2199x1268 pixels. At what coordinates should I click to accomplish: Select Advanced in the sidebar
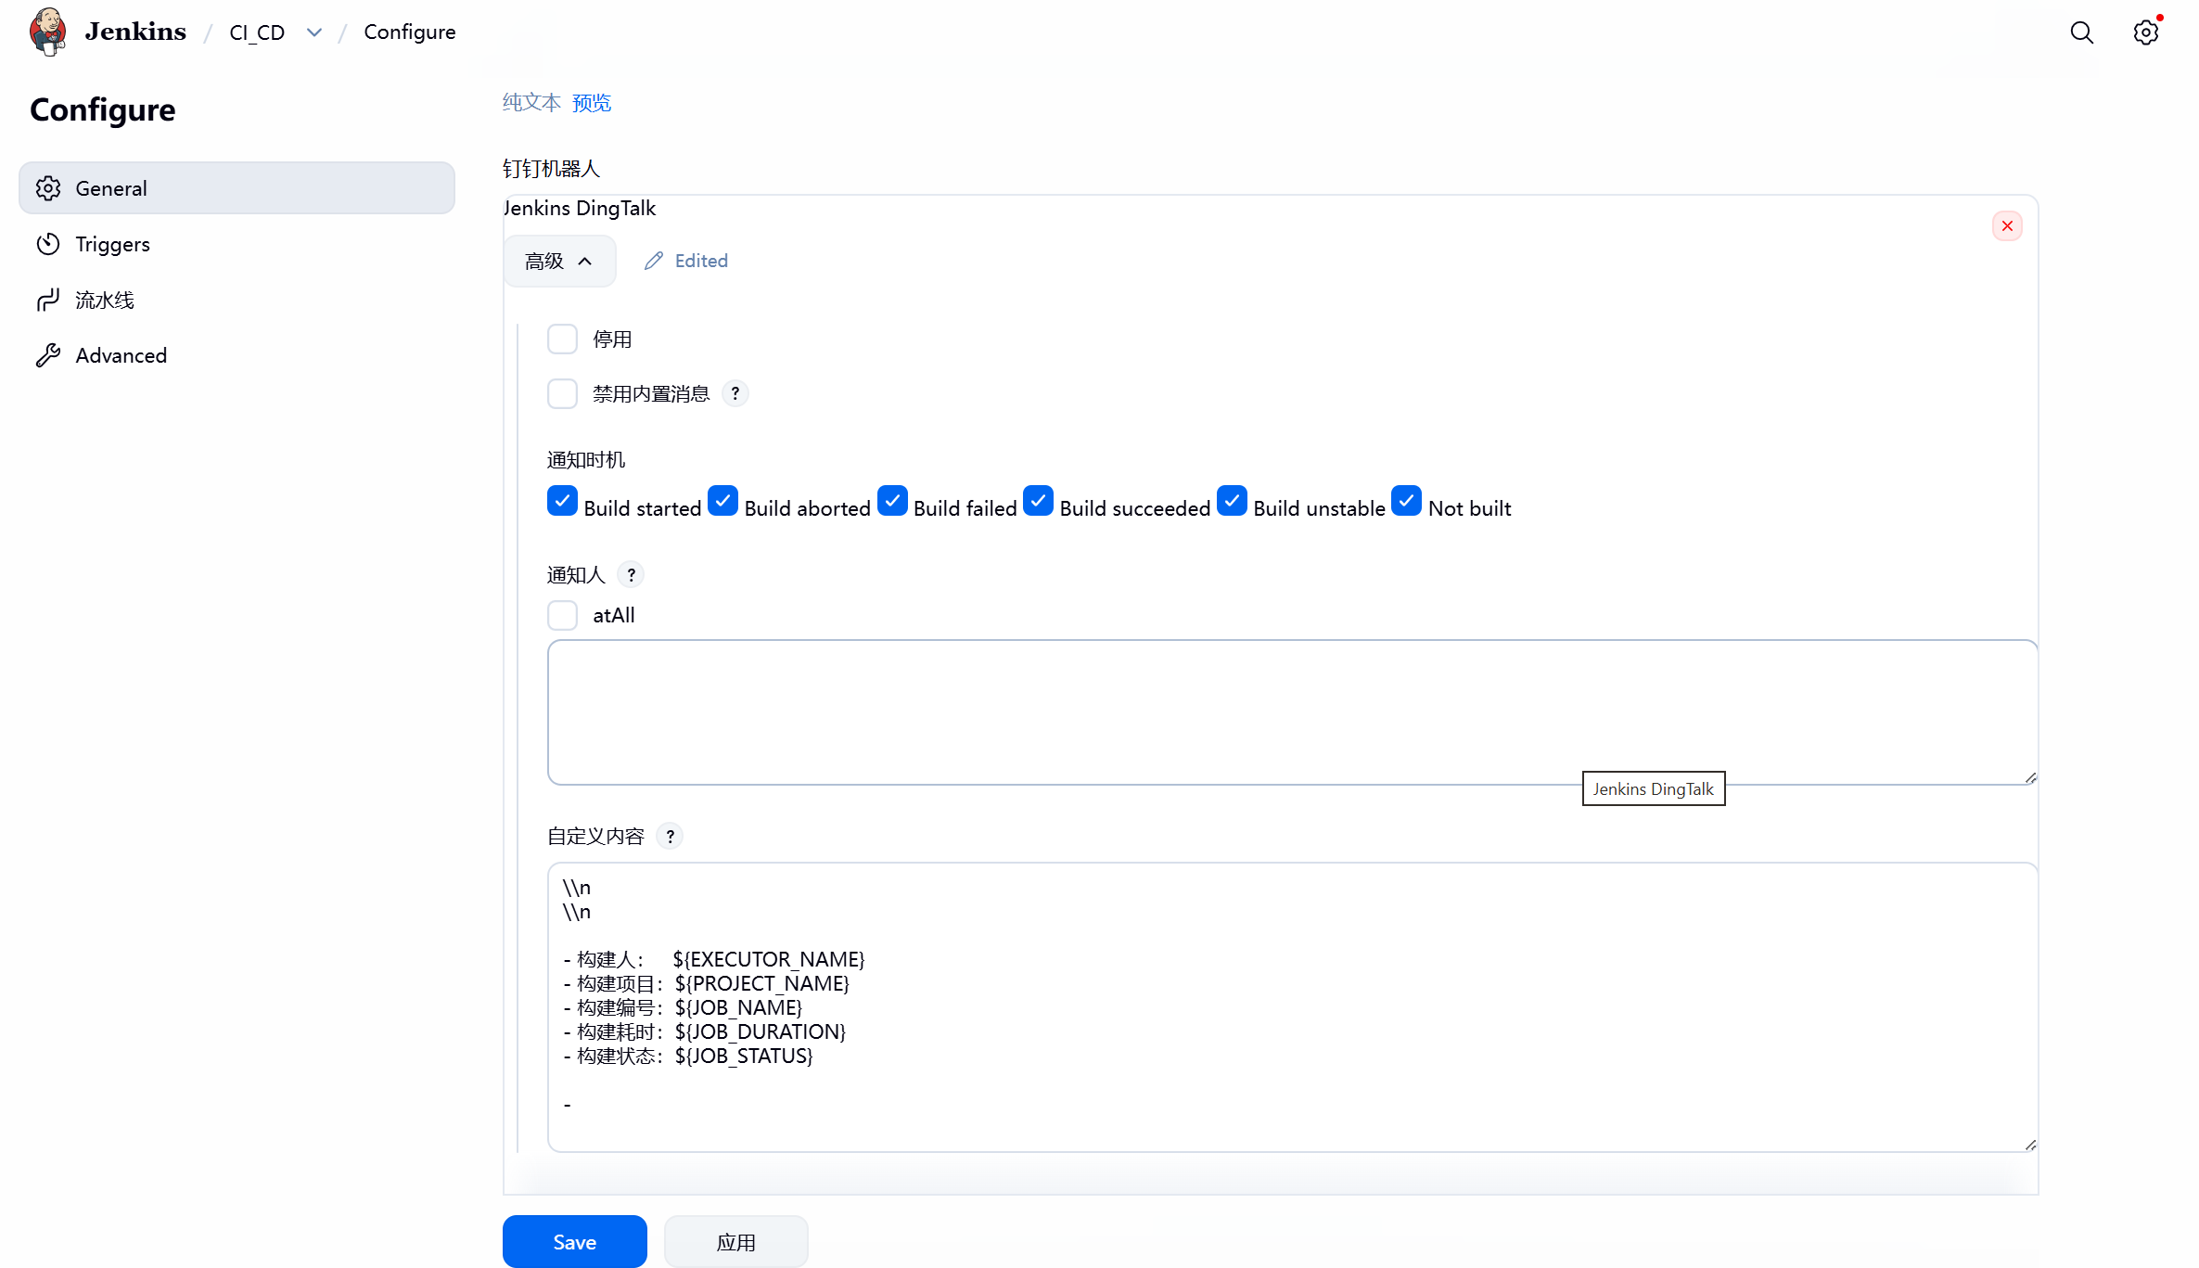(237, 355)
